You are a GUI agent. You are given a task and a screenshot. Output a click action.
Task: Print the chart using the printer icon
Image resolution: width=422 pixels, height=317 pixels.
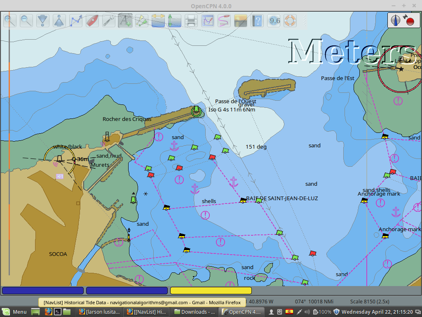[x=191, y=20]
